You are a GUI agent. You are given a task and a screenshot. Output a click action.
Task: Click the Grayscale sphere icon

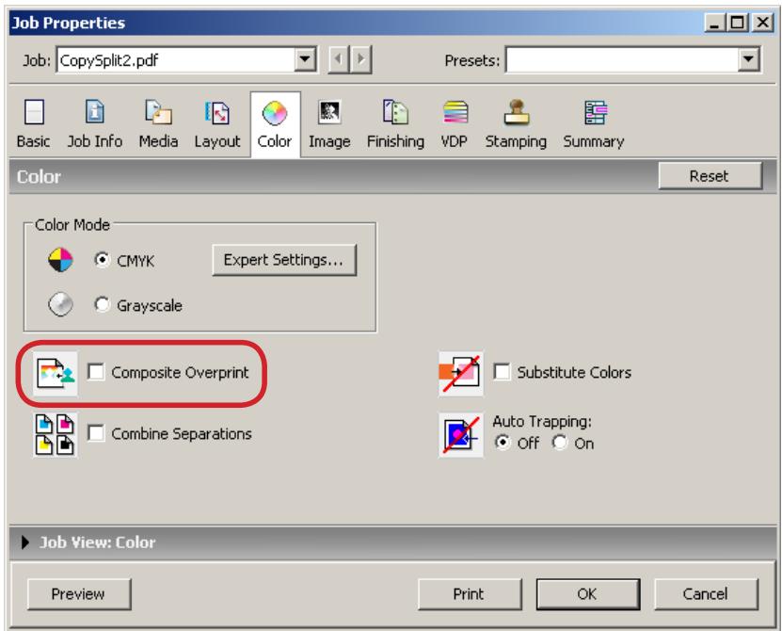coord(60,304)
